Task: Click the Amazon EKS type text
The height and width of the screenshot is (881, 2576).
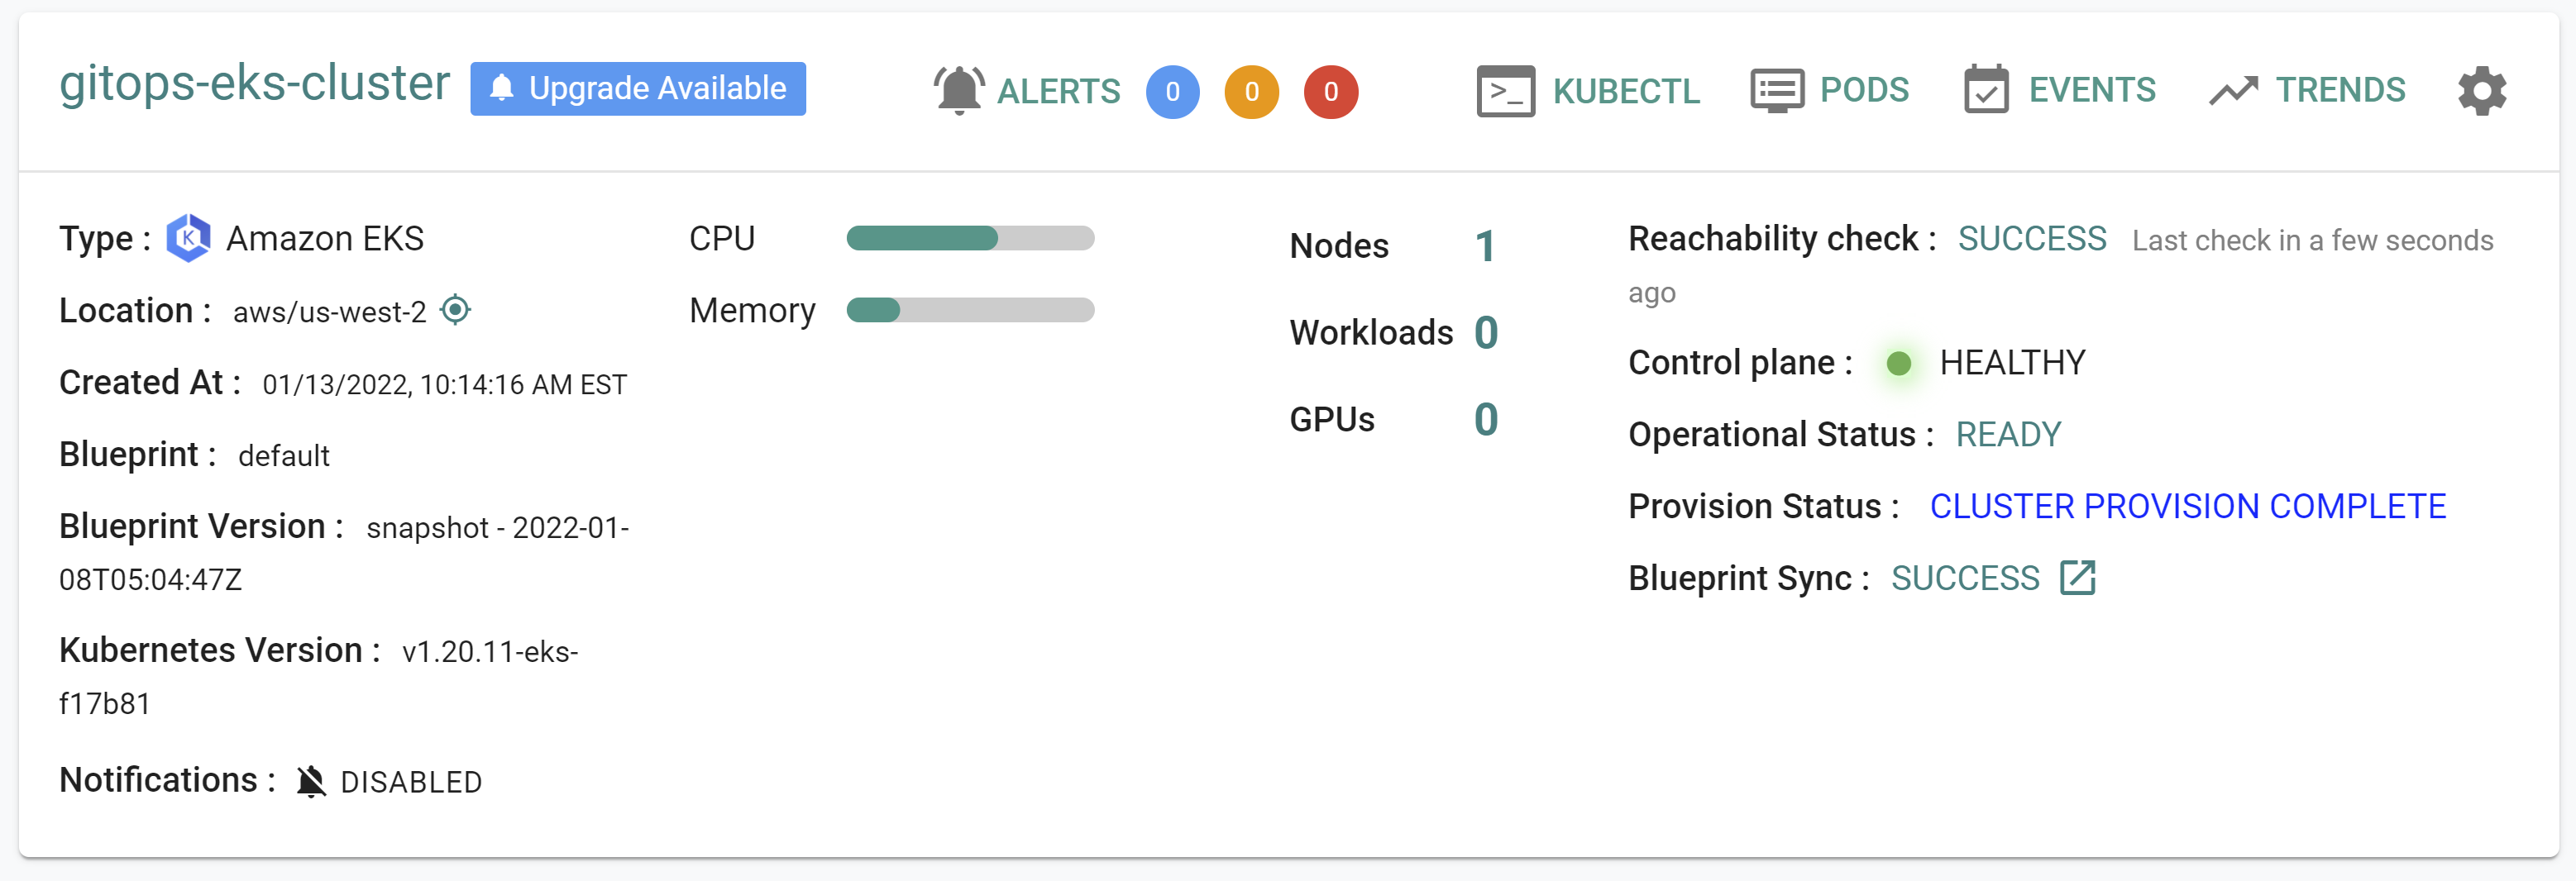Action: 325,239
